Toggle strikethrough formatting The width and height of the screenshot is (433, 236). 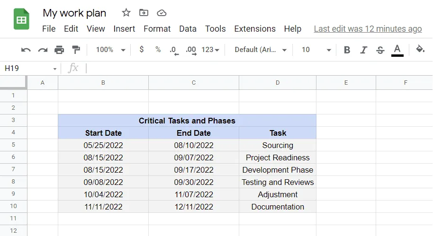pyautogui.click(x=380, y=50)
